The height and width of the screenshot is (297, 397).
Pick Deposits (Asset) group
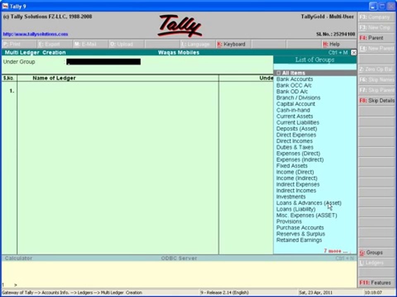[297, 129]
